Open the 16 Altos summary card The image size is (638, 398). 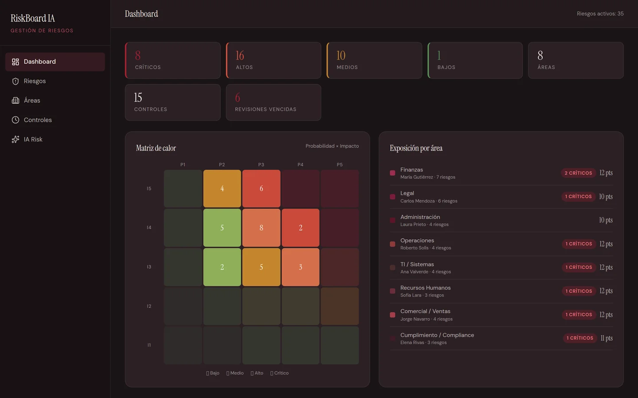(x=273, y=61)
